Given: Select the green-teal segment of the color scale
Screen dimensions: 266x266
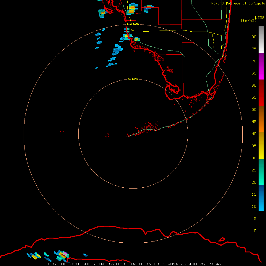Looking at the screenshot, I should click(261, 172).
